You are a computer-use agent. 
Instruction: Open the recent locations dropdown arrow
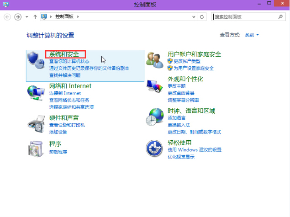click(27, 17)
